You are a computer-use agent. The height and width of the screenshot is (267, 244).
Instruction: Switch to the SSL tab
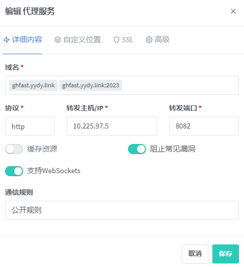[x=124, y=40]
